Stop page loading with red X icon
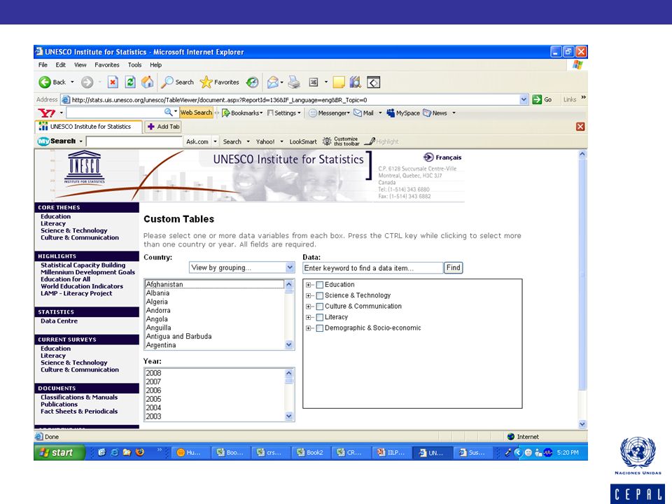The height and width of the screenshot is (504, 672). tap(113, 82)
